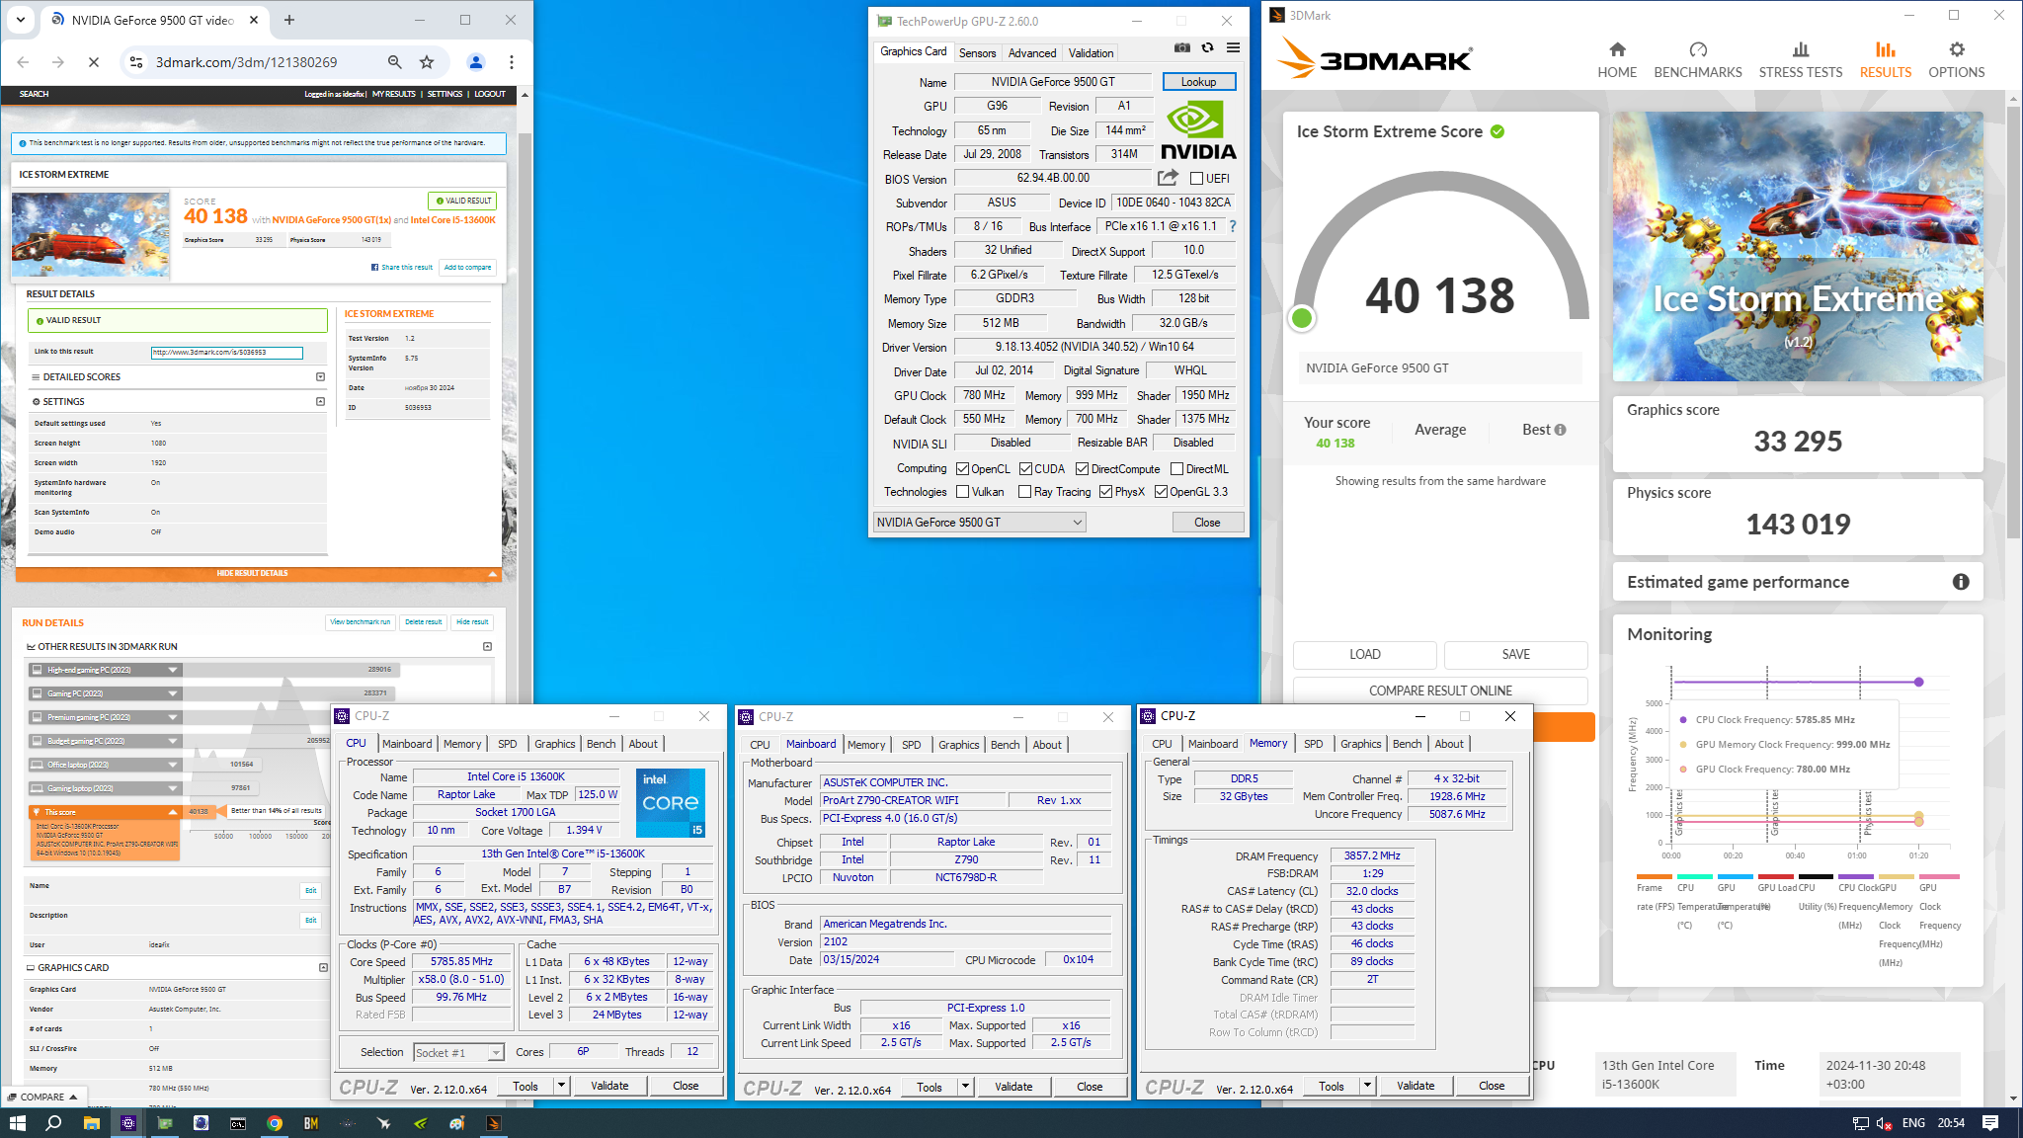Switch to Sensors tab in GPU-Z
Viewport: 2023px width, 1138px height.
pos(977,53)
